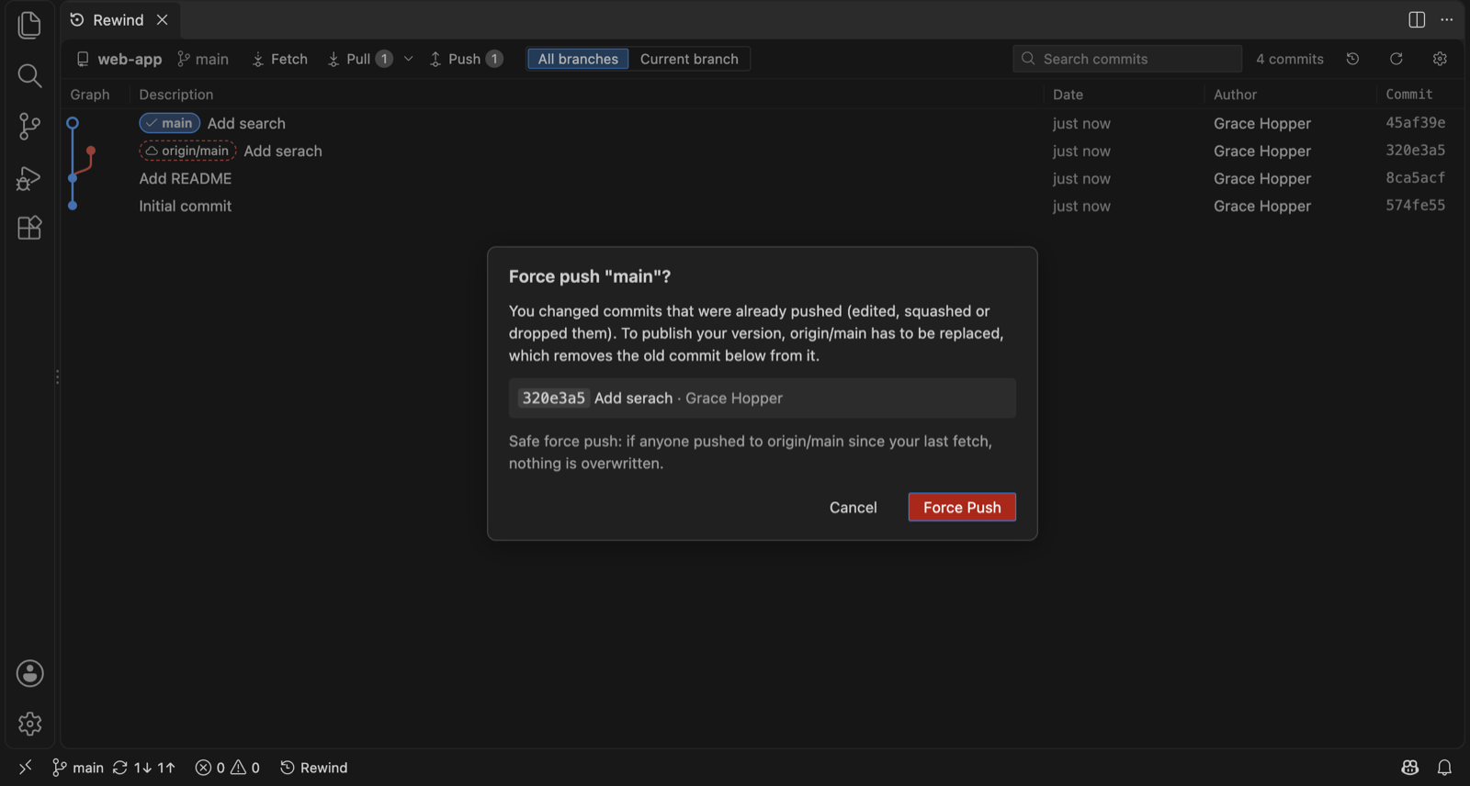Viewport: 1470px width, 786px height.
Task: Open the Extensions view
Action: tap(29, 228)
